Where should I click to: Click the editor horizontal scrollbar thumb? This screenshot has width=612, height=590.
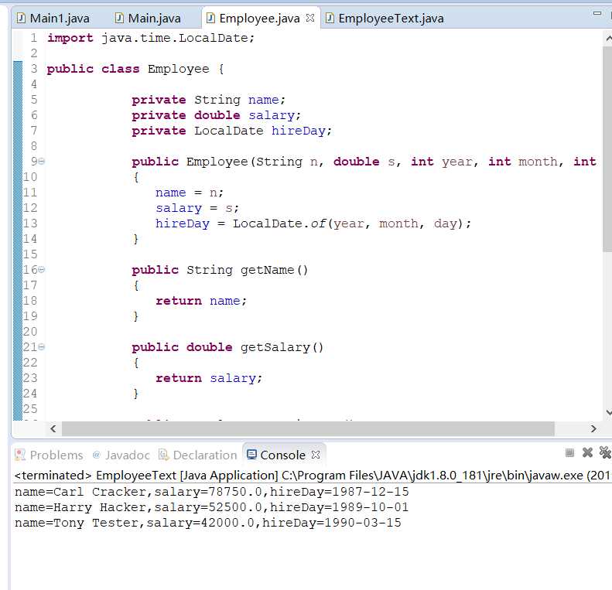click(308, 429)
